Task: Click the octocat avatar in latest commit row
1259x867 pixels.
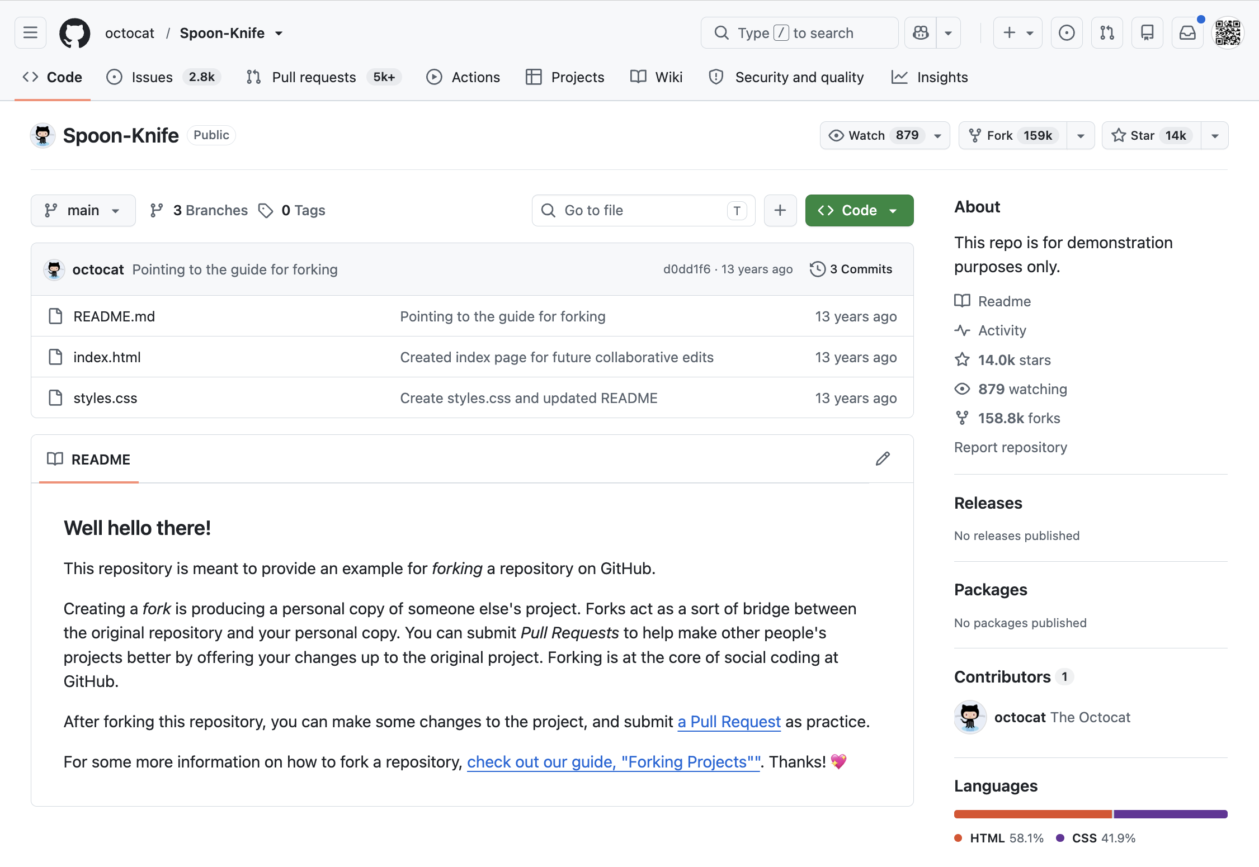Action: [x=54, y=269]
